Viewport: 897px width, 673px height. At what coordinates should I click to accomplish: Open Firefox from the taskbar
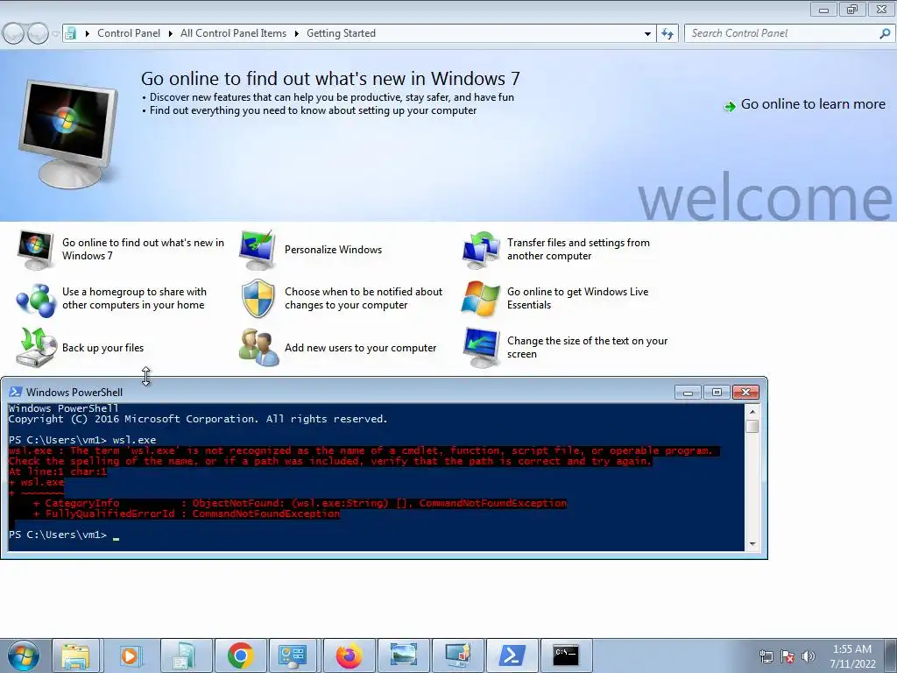point(349,655)
